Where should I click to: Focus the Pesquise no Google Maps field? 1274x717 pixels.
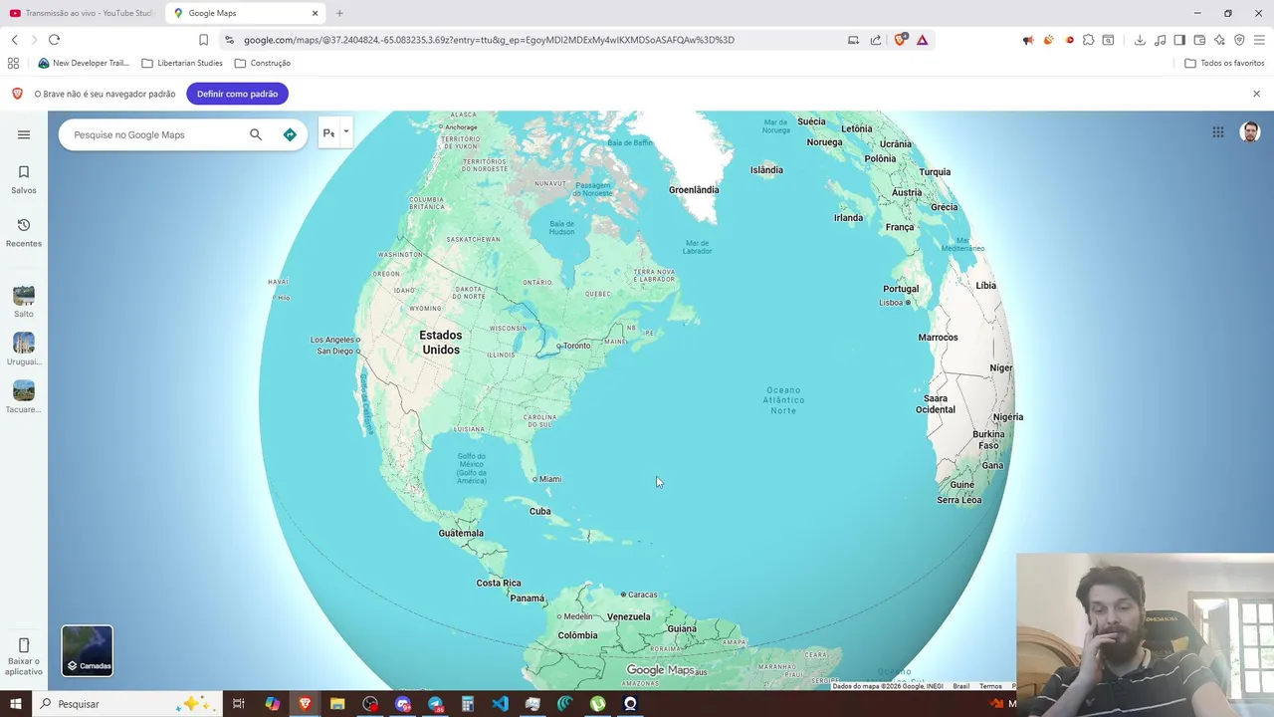(x=154, y=134)
